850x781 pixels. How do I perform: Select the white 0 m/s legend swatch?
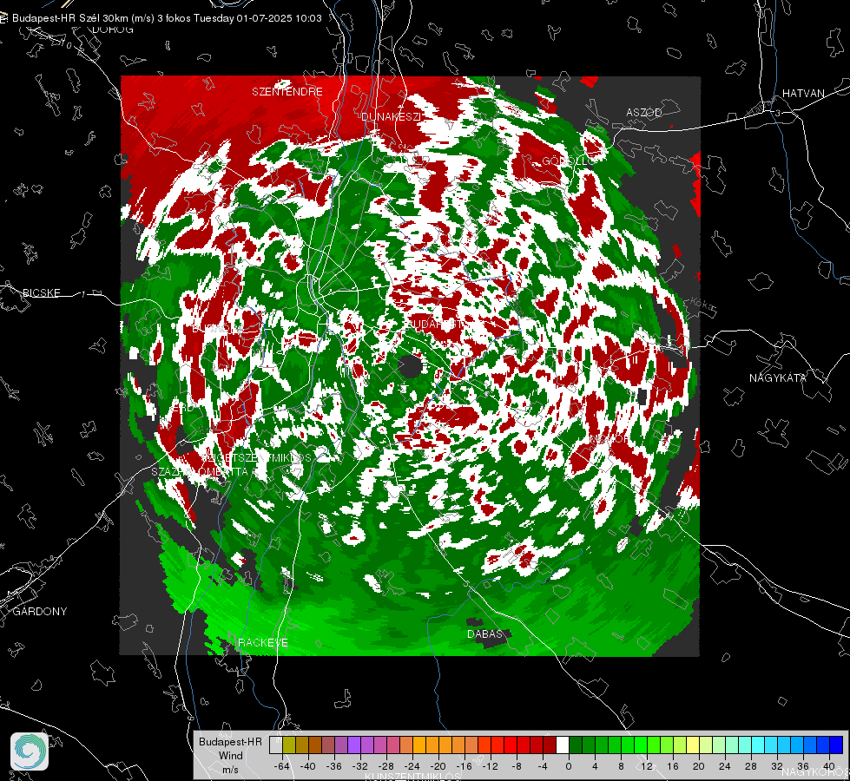pos(563,745)
